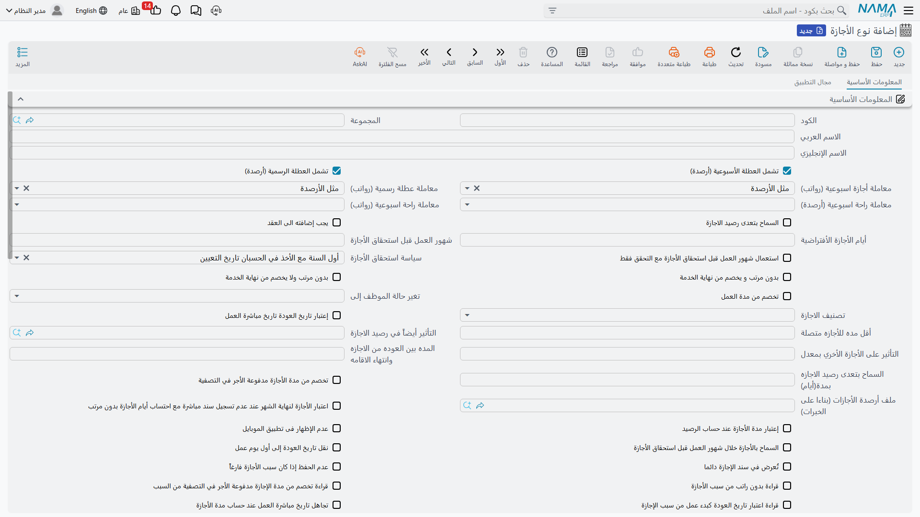Click the جديد status badge near title
The width and height of the screenshot is (920, 517).
coord(811,31)
